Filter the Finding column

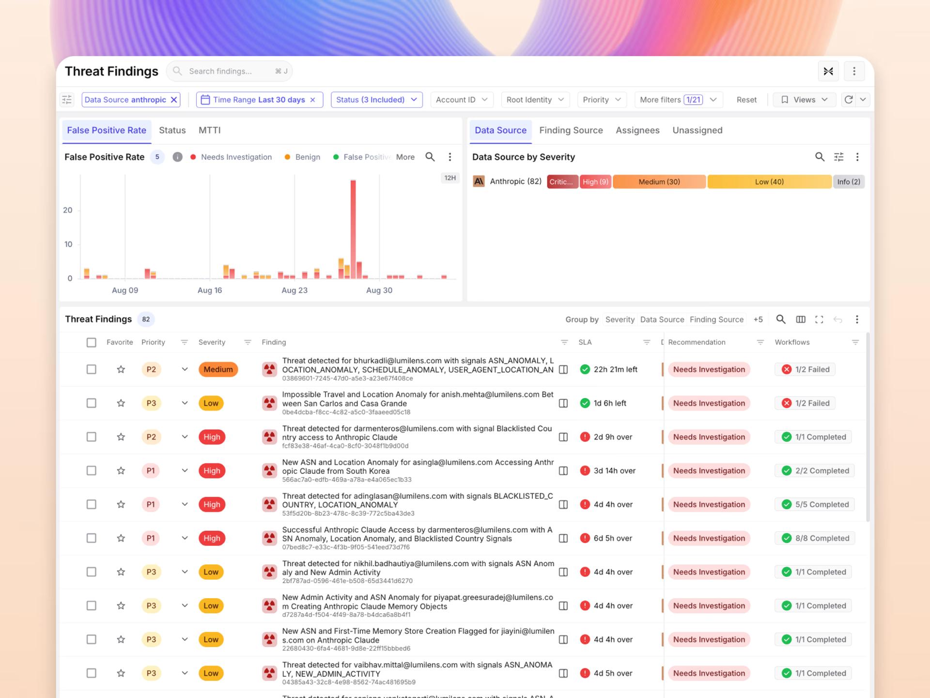pos(564,342)
